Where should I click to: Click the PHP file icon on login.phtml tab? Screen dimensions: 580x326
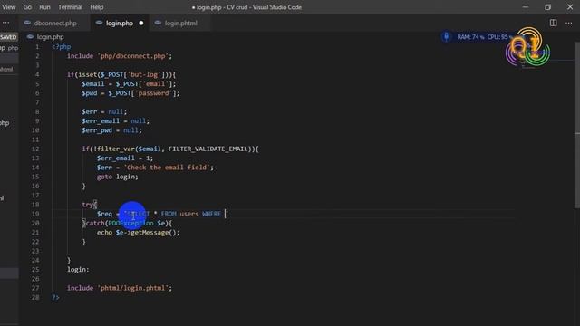[x=158, y=23]
